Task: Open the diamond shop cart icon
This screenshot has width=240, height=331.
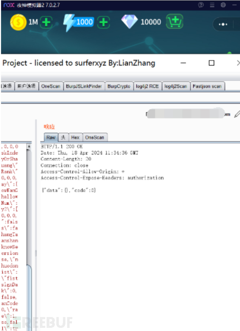Action: click(x=174, y=22)
